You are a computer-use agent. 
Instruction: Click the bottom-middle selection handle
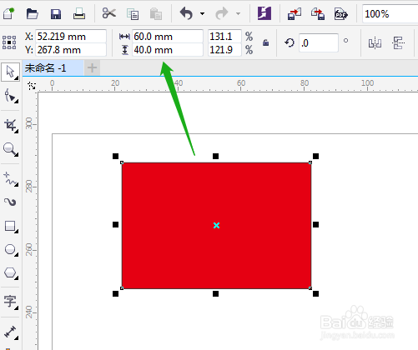pyautogui.click(x=215, y=293)
